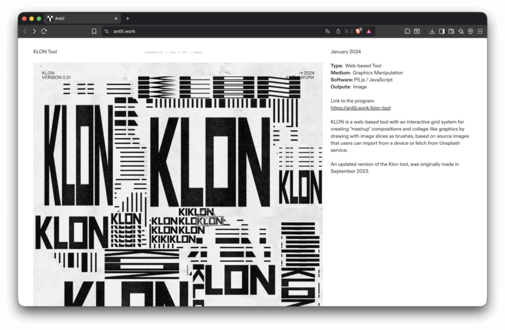The image size is (505, 330).
Task: Click the Brave Shields lion icon
Action: [x=359, y=31]
